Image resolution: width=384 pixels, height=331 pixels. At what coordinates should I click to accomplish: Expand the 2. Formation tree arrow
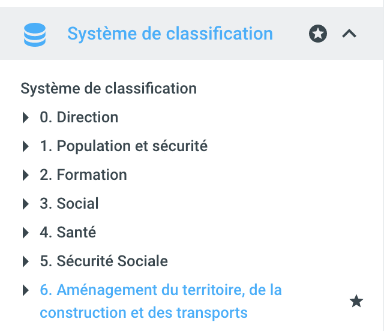point(25,175)
